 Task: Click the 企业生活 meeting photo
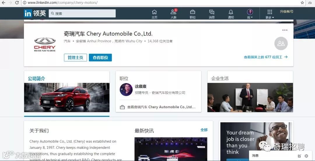click(250, 97)
